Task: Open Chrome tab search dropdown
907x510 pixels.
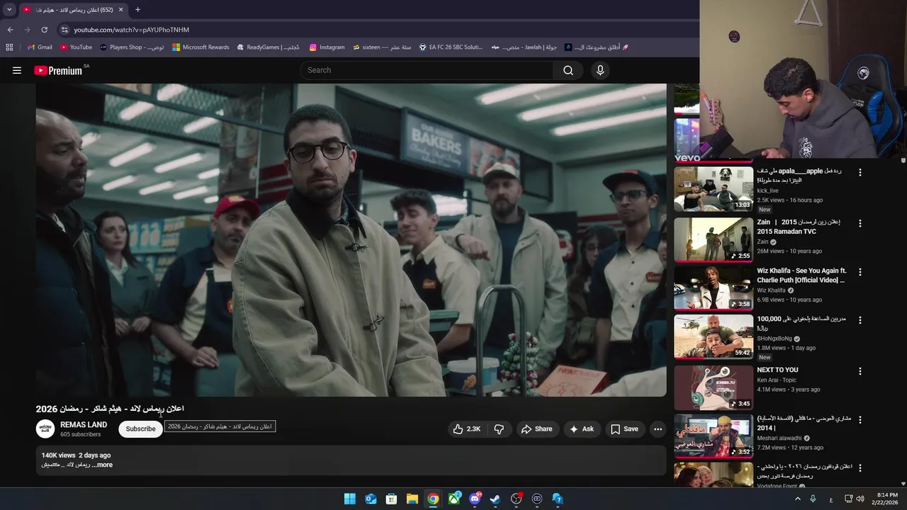Action: click(9, 10)
